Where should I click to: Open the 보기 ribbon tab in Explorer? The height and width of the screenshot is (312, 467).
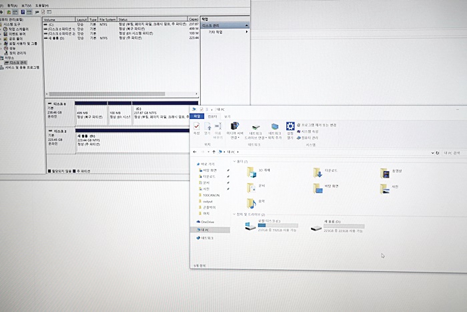(x=227, y=116)
